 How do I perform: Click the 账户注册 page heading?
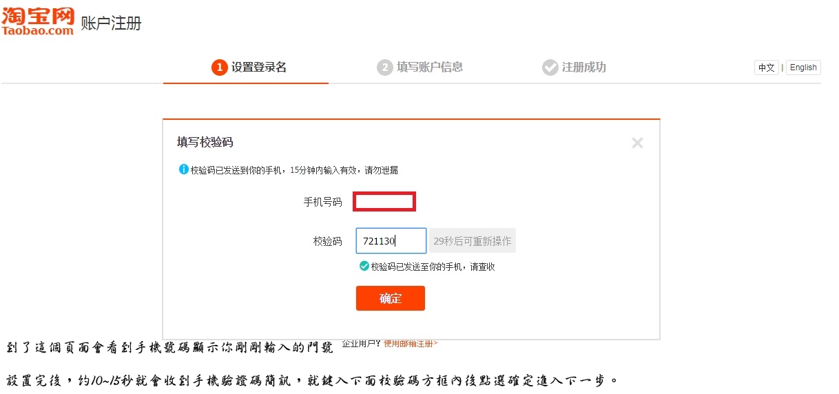tap(111, 23)
